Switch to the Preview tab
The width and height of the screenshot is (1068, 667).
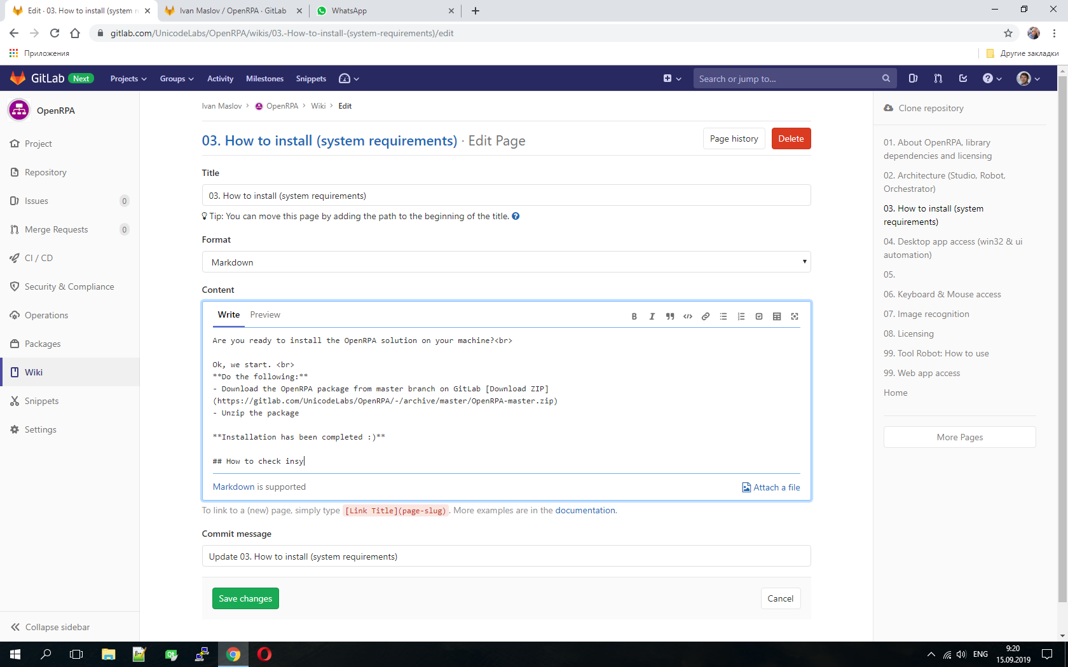coord(265,314)
